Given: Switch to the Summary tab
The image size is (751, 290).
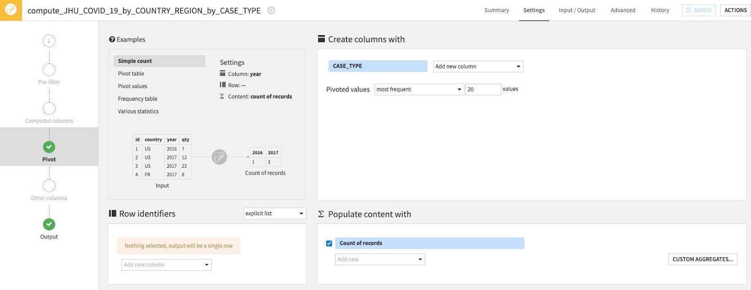Looking at the screenshot, I should coord(497,10).
